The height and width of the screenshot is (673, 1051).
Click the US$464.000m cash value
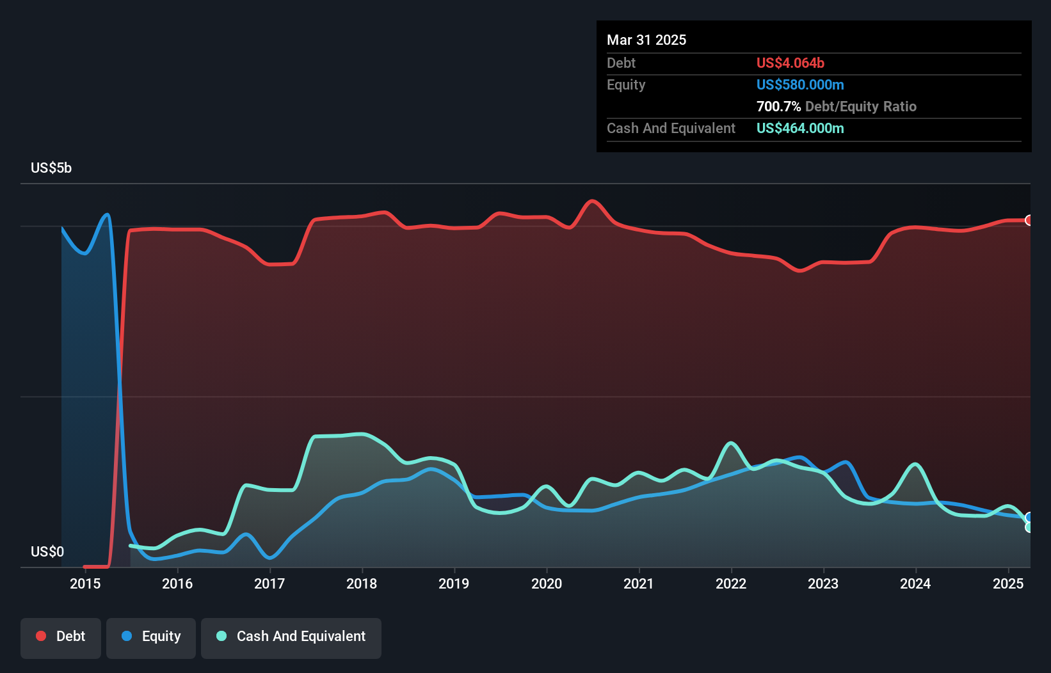click(x=800, y=128)
